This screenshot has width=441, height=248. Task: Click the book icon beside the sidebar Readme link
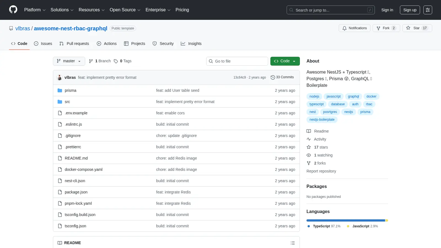click(x=309, y=131)
